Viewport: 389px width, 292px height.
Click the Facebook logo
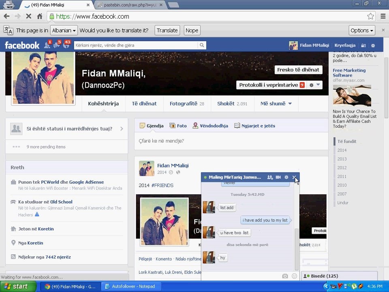[22, 45]
